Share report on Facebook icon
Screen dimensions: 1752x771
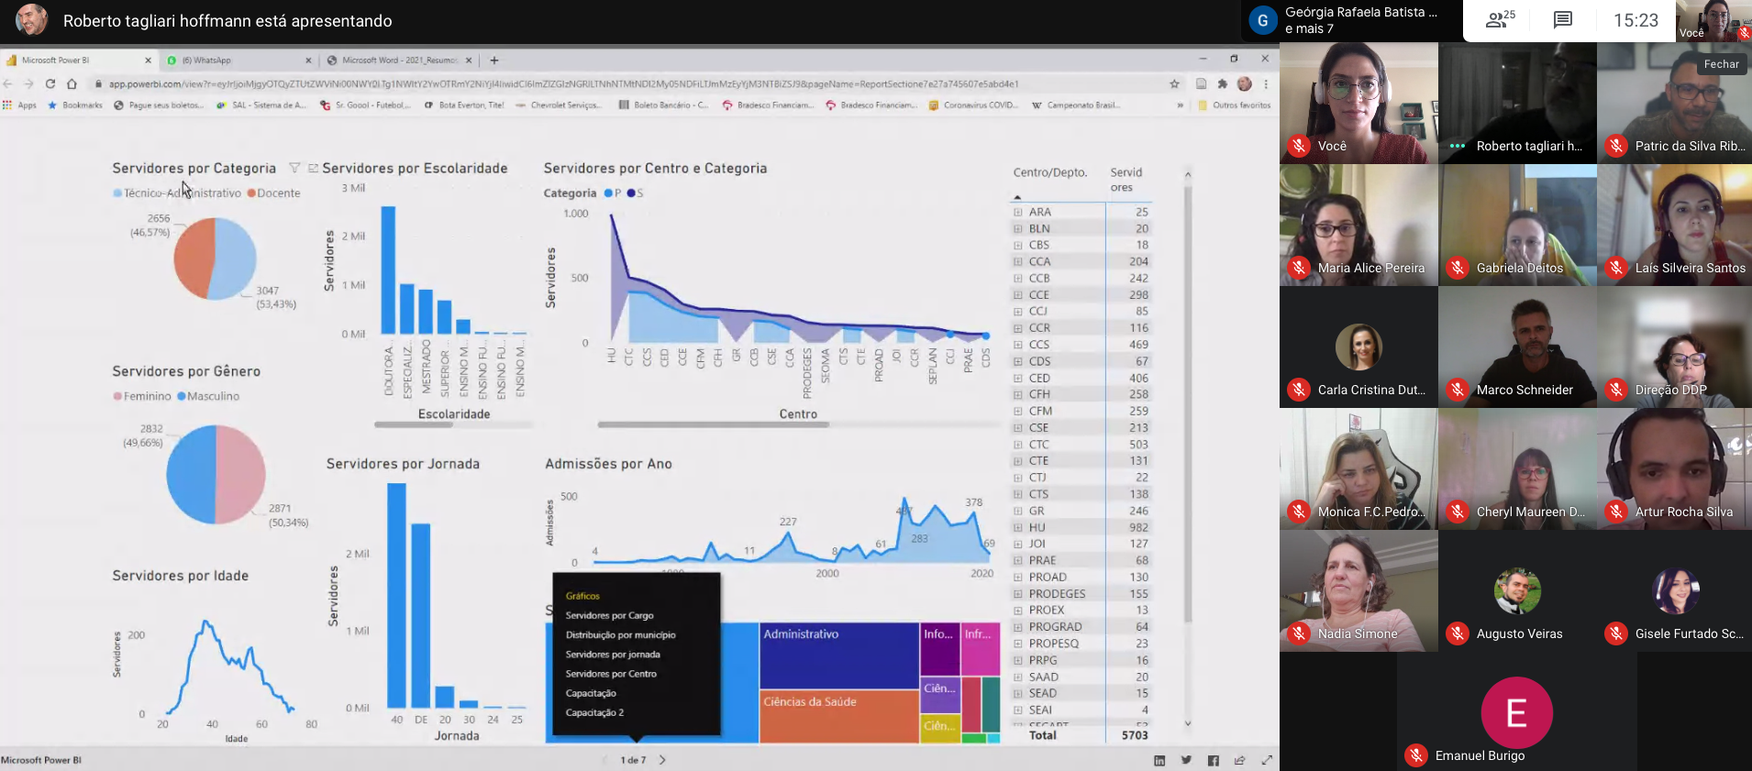(x=1214, y=760)
